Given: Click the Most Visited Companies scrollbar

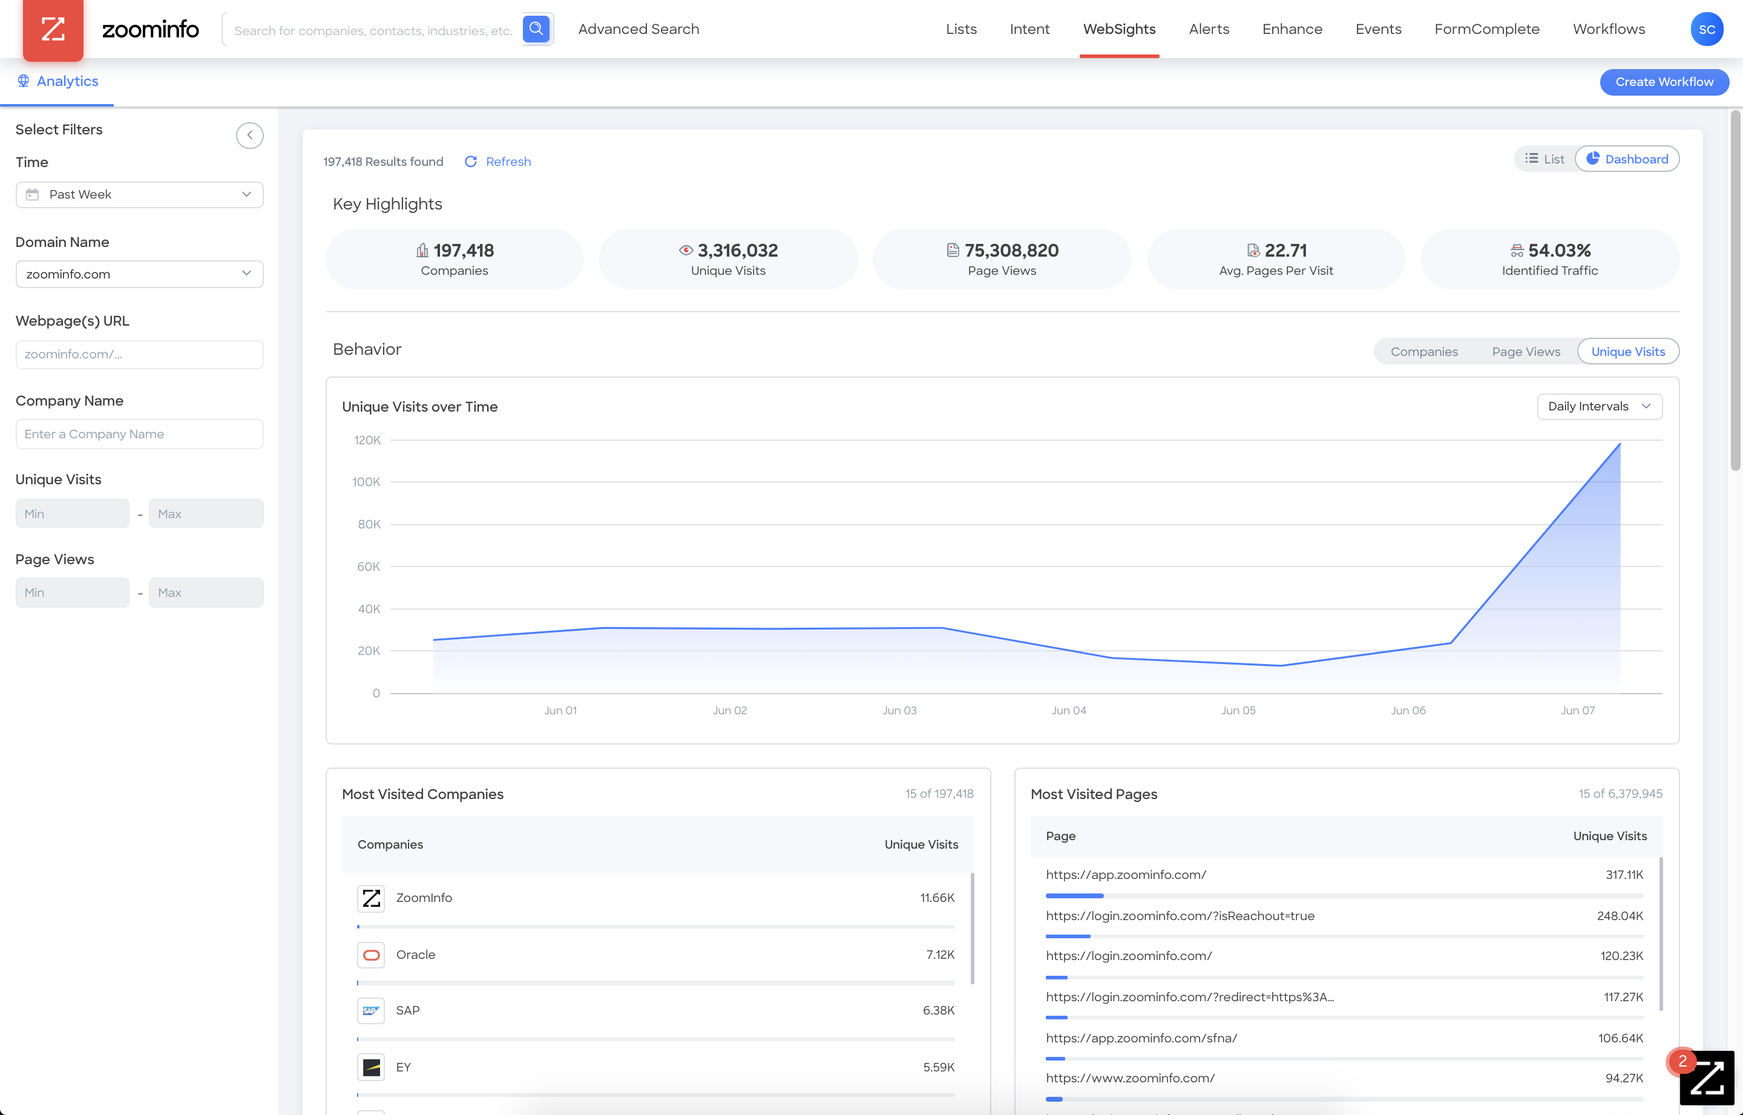Looking at the screenshot, I should [972, 928].
